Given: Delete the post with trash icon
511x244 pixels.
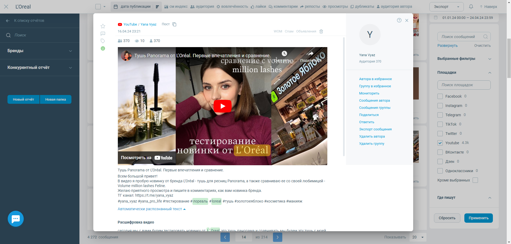Looking at the screenshot, I should click(x=321, y=31).
